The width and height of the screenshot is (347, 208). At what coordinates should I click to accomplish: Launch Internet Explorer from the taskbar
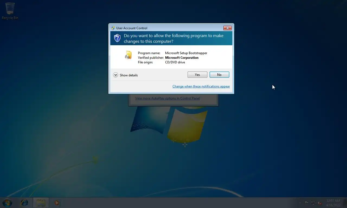coord(24,203)
